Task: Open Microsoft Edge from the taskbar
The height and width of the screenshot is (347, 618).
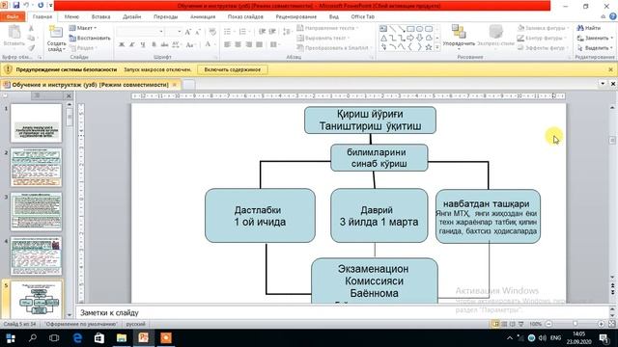Action: [77, 338]
